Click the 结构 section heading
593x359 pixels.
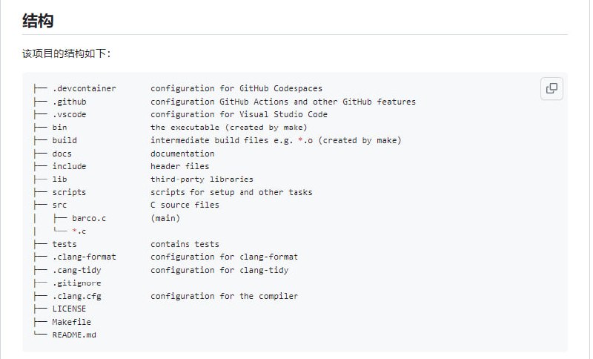pos(38,21)
